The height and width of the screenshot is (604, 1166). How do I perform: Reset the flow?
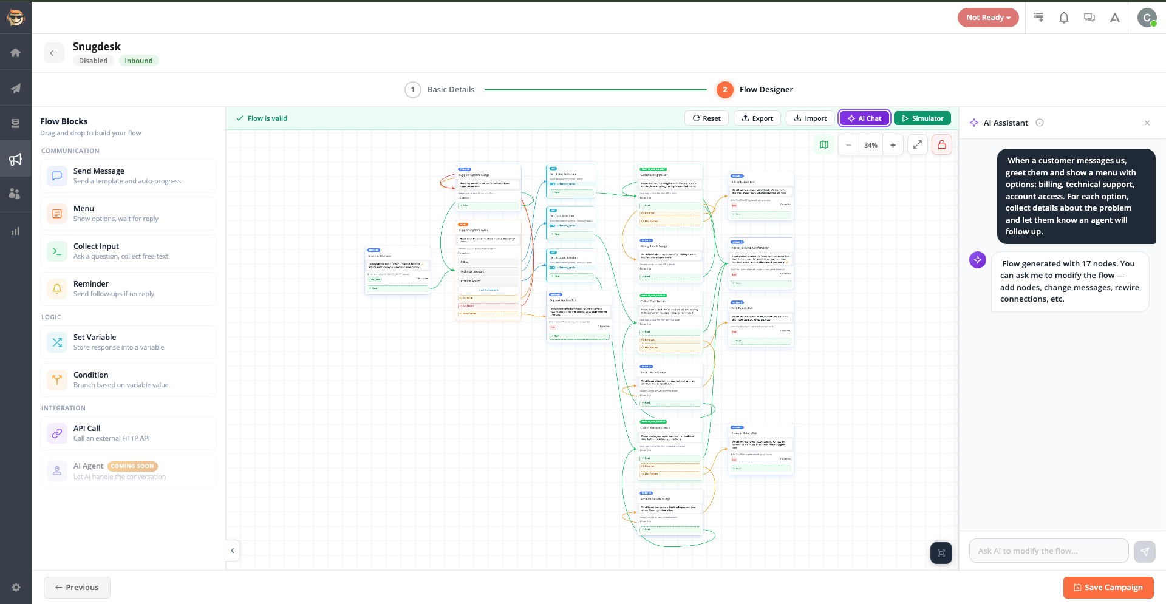[706, 118]
